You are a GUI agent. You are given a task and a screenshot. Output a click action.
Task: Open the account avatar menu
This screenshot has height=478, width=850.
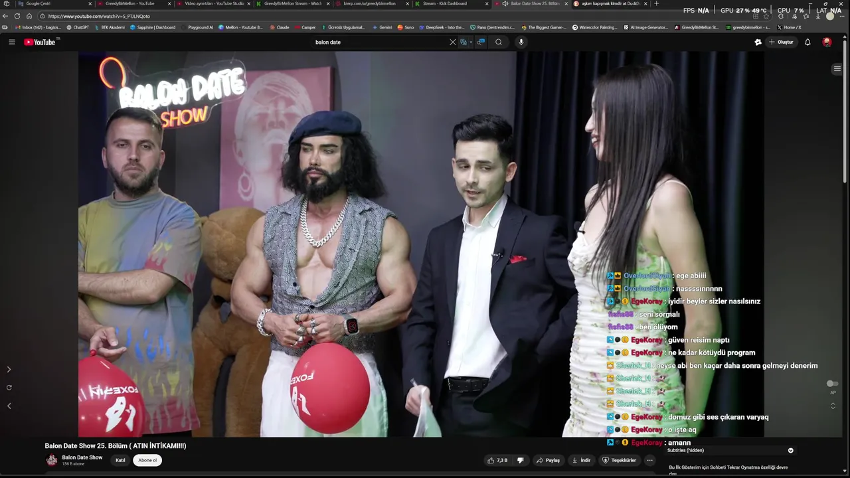[827, 42]
